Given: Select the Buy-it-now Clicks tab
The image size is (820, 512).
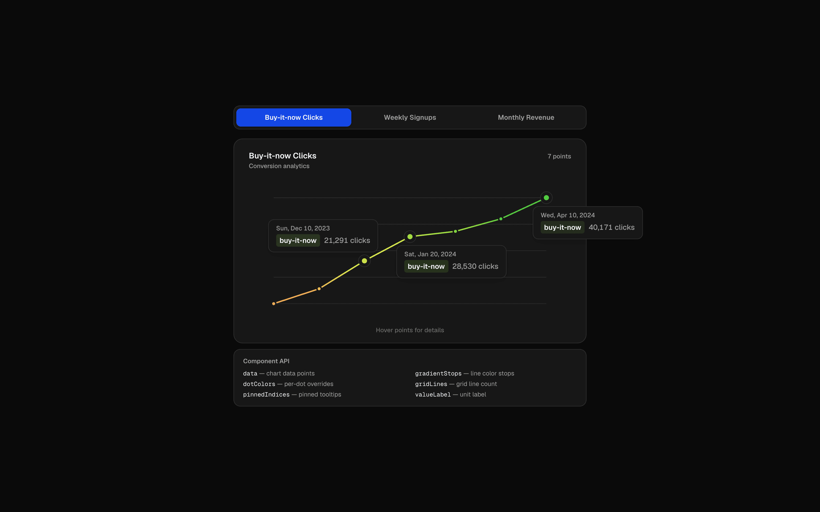Looking at the screenshot, I should click(x=294, y=117).
